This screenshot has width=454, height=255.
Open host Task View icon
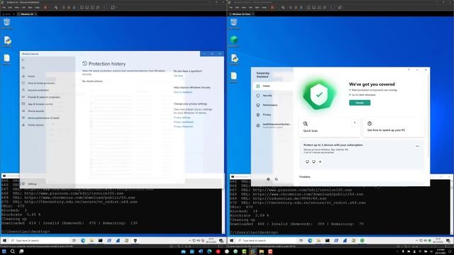click(x=21, y=251)
